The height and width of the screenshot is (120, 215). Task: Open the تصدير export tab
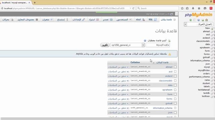point(107,20)
